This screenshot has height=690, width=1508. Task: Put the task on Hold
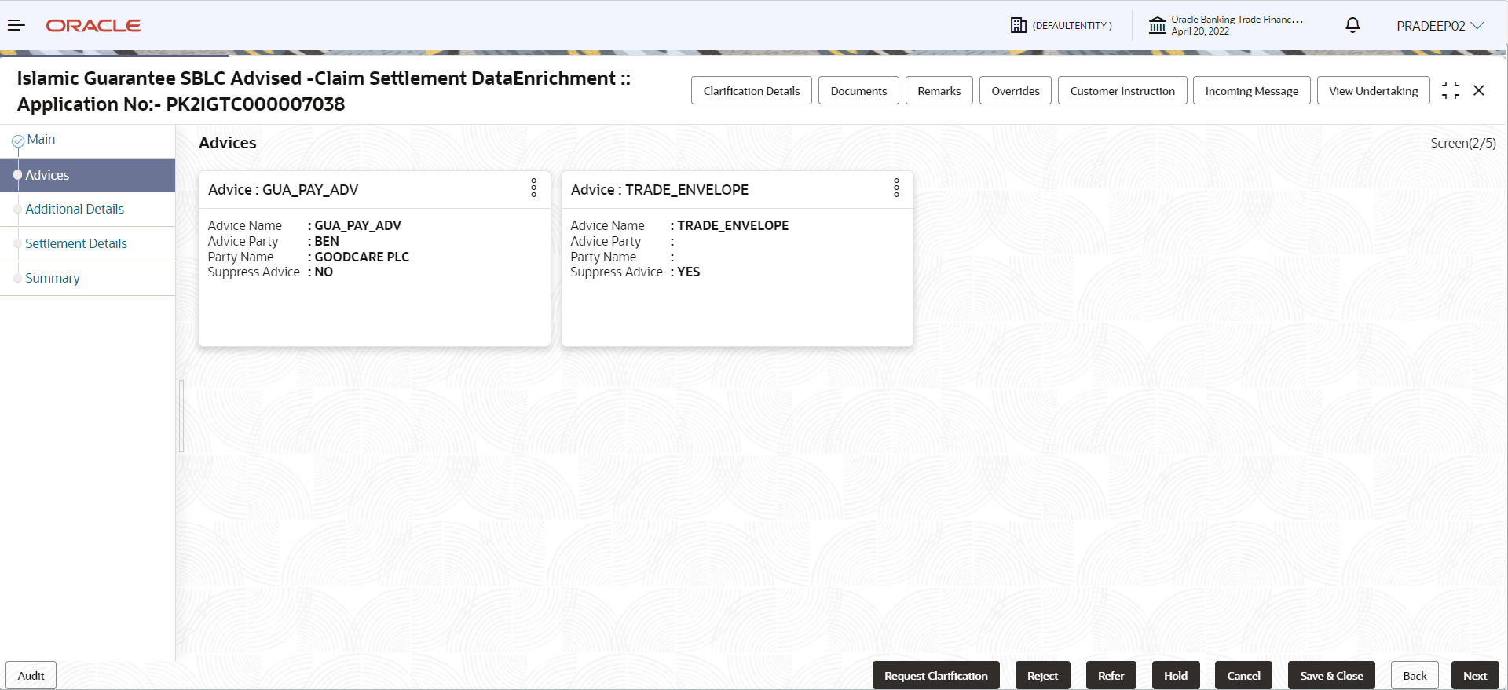click(x=1176, y=675)
